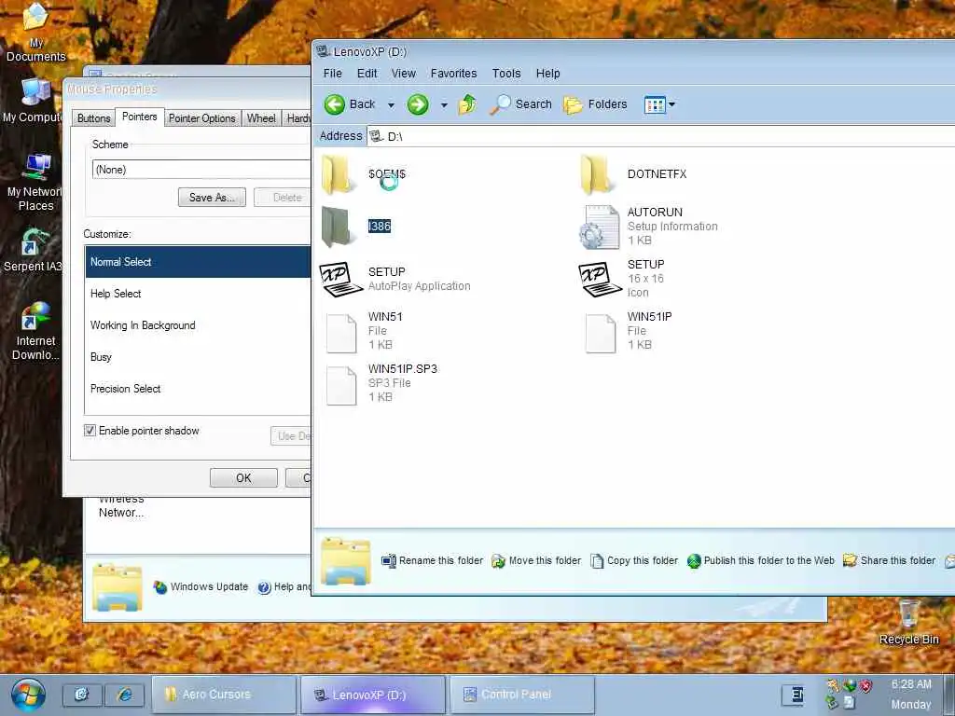955x716 pixels.
Task: Click Move this folder task
Action: coord(536,560)
